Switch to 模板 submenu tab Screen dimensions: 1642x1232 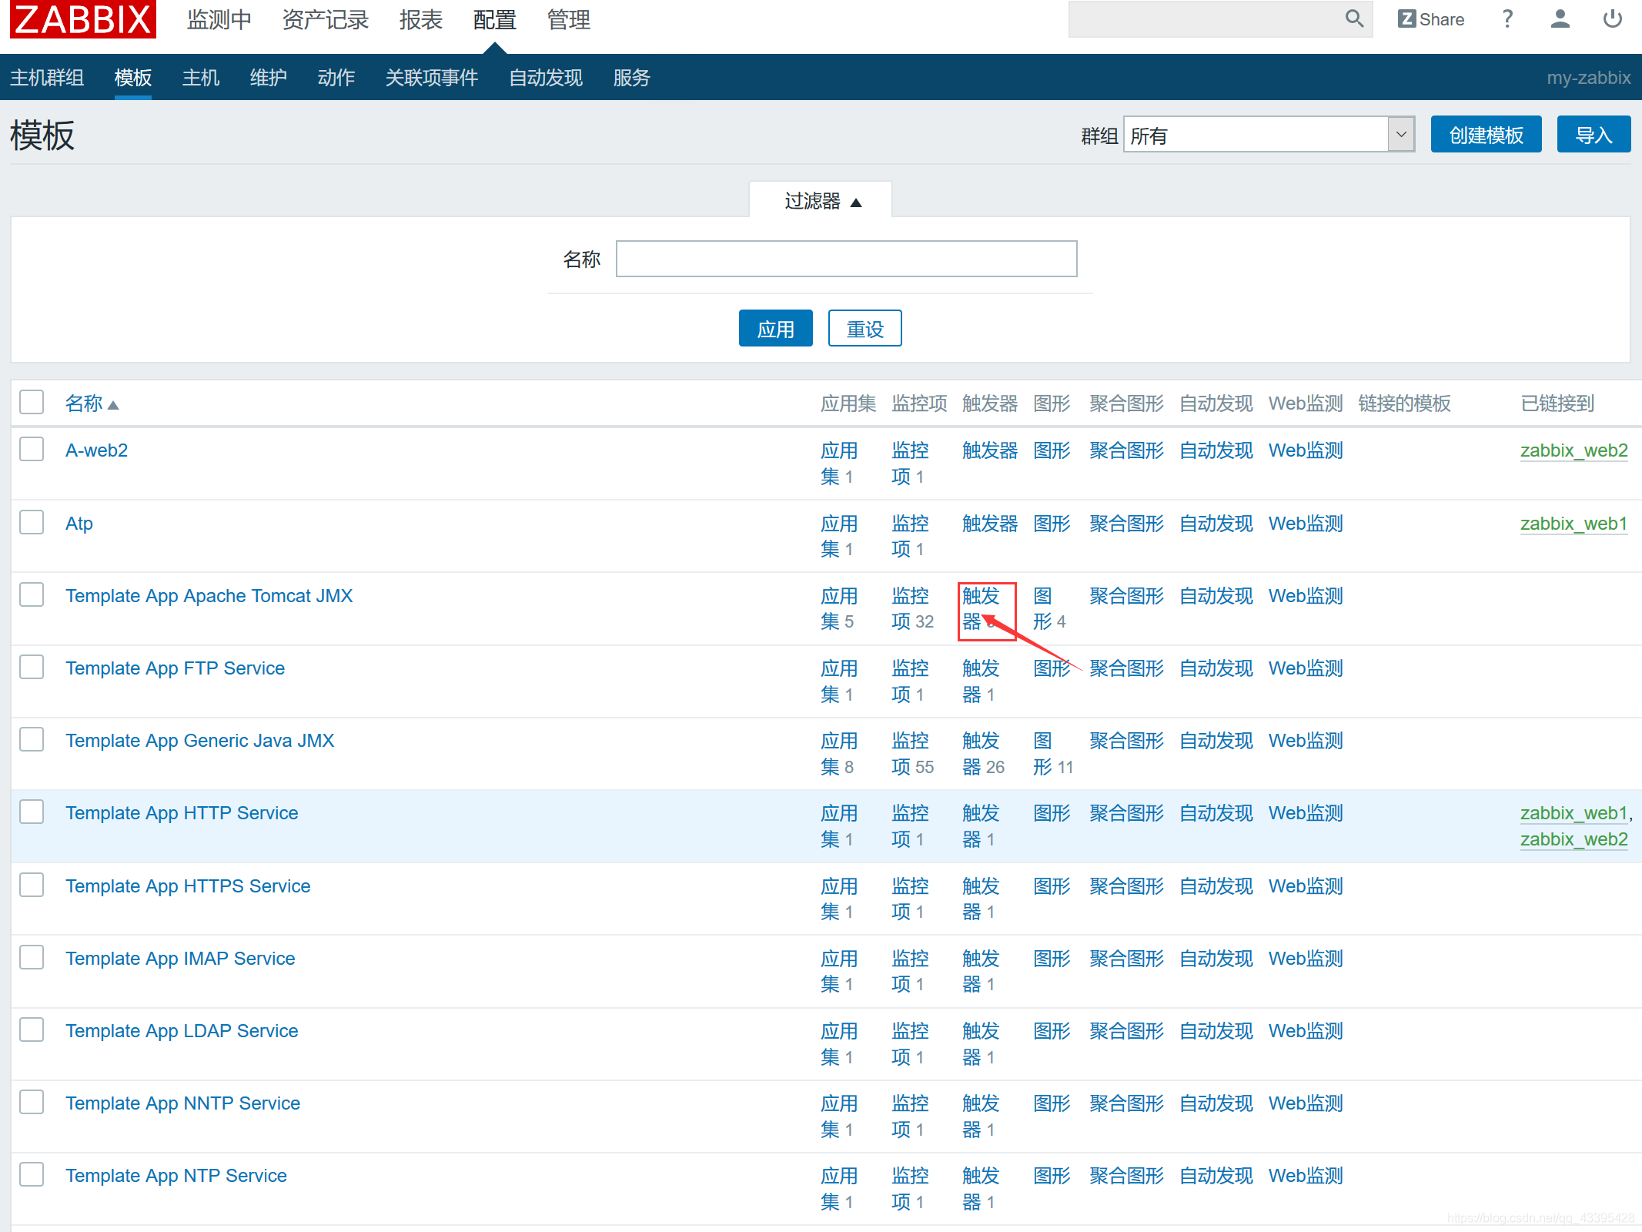(x=133, y=78)
